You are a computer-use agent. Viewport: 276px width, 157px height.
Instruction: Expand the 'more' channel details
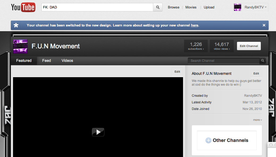pos(257,120)
